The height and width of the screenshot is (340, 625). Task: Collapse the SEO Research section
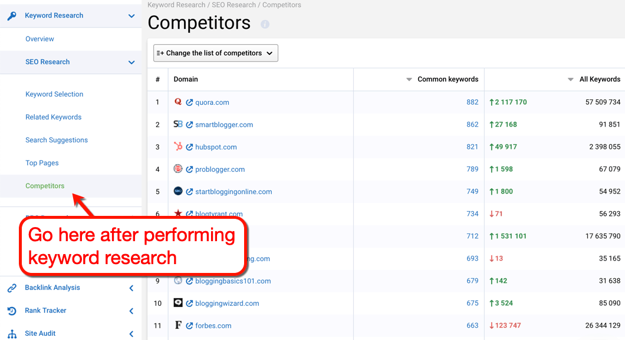pyautogui.click(x=131, y=62)
